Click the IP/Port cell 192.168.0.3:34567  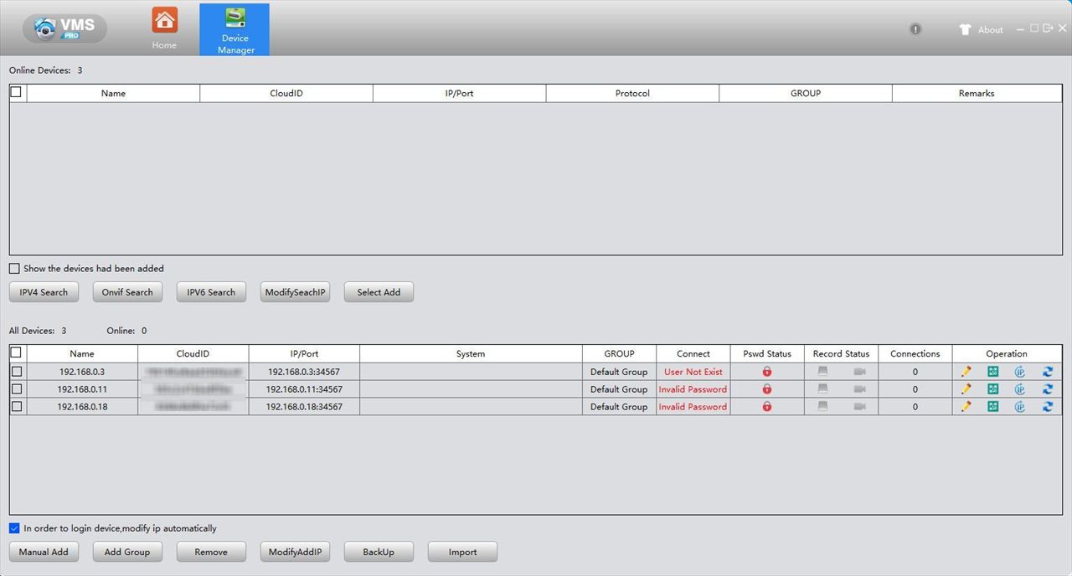pyautogui.click(x=304, y=372)
